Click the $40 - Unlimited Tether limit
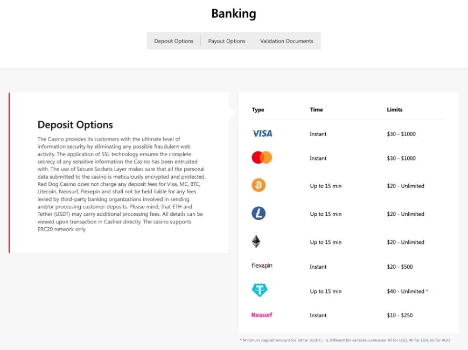The image size is (468, 350). pyautogui.click(x=406, y=291)
